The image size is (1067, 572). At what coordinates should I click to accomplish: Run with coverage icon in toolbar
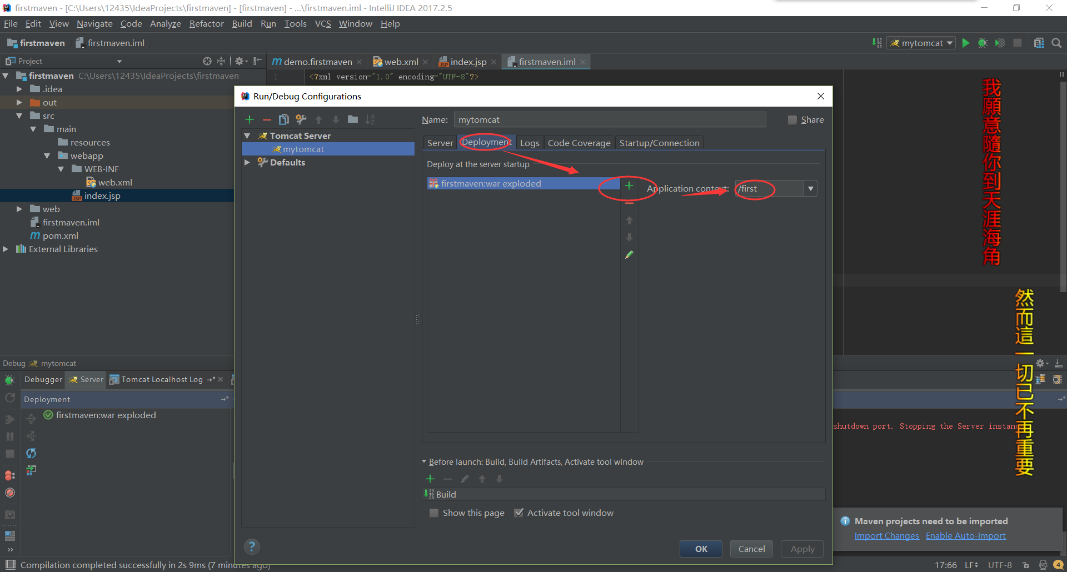pos(1000,43)
